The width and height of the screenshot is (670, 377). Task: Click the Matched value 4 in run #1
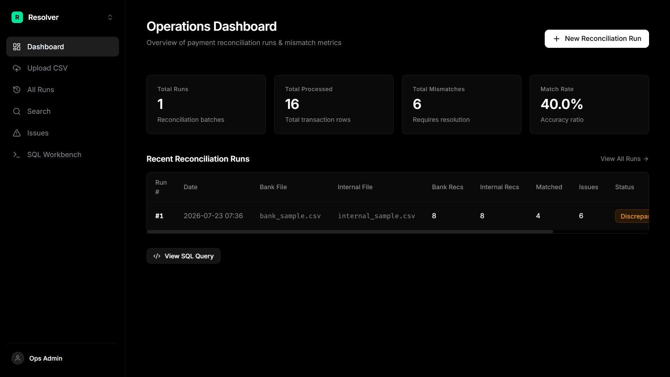tap(538, 216)
